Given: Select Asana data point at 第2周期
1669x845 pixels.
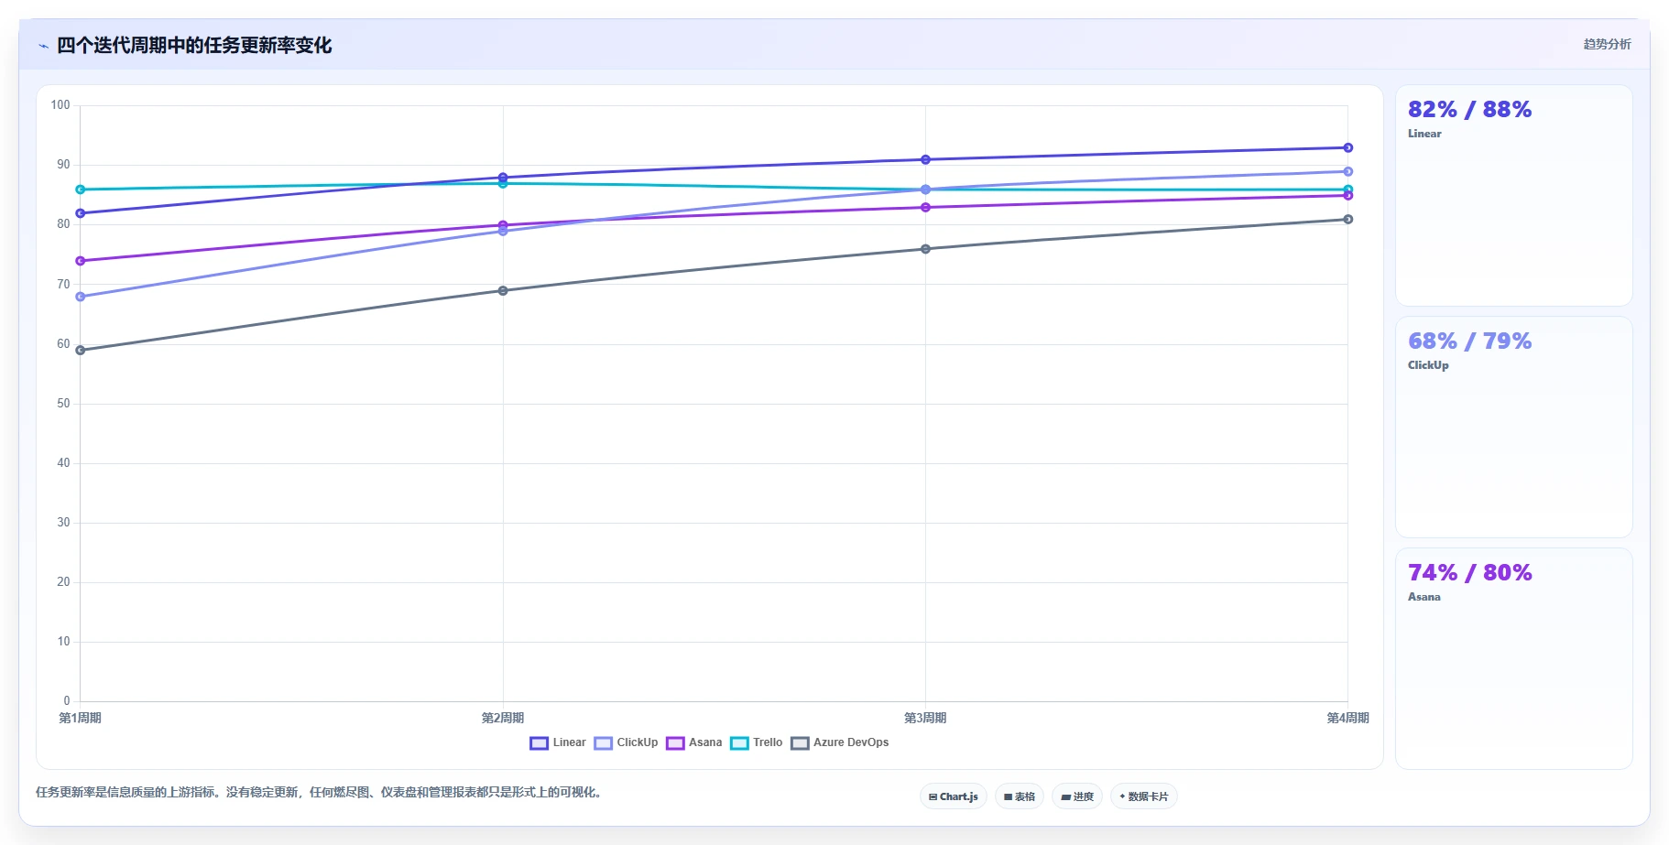Looking at the screenshot, I should tap(503, 225).
